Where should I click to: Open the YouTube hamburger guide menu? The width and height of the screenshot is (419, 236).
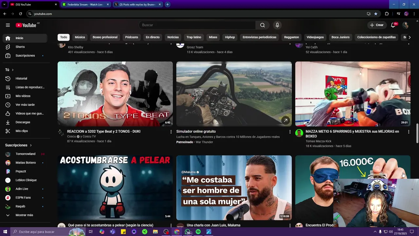pos(8,25)
